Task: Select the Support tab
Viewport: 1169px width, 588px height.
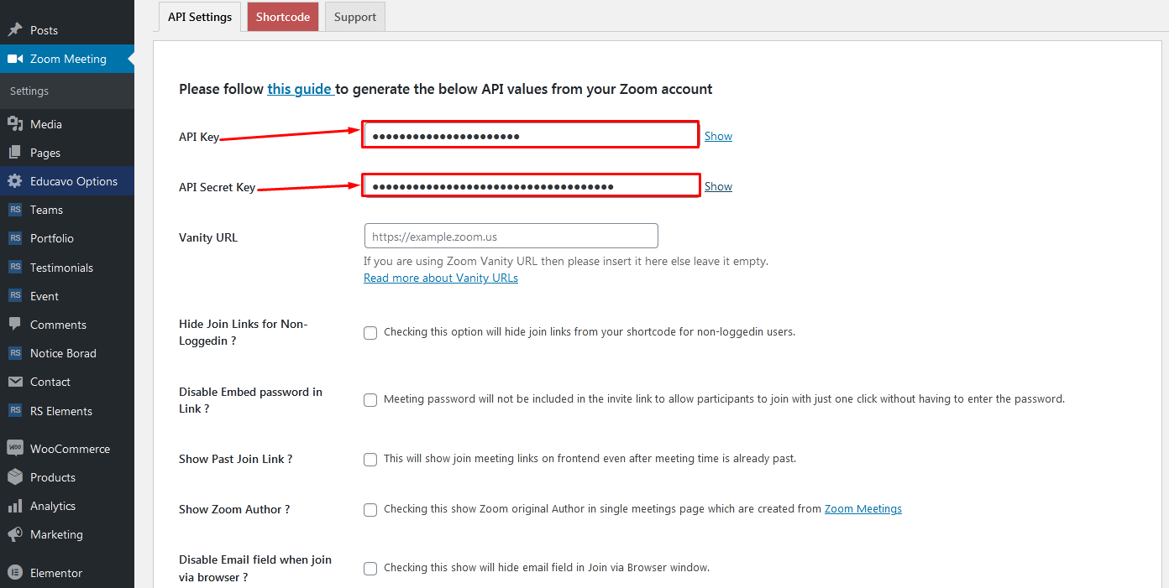Action: [x=355, y=17]
